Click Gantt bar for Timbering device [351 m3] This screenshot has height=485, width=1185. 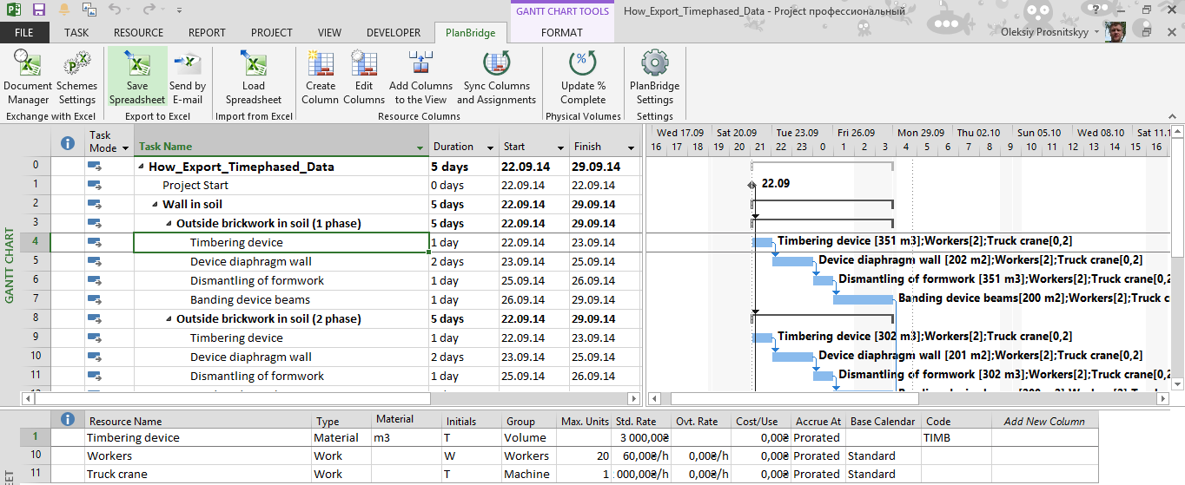[762, 242]
